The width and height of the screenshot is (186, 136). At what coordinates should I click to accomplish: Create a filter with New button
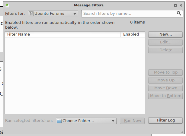pyautogui.click(x=165, y=34)
